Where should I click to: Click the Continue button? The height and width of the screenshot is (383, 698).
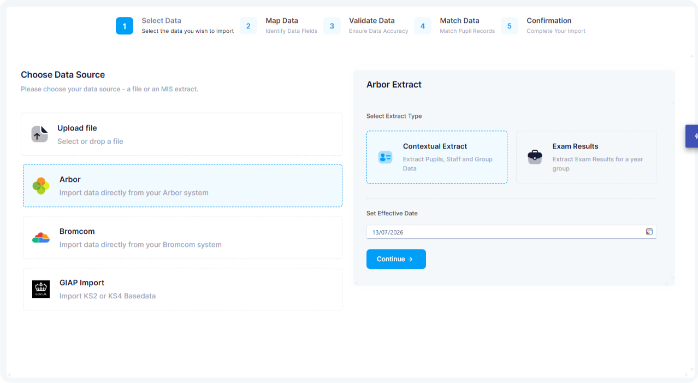coord(396,259)
